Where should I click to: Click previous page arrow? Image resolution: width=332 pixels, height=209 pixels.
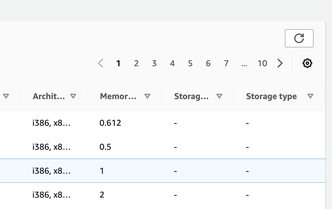pyautogui.click(x=101, y=63)
